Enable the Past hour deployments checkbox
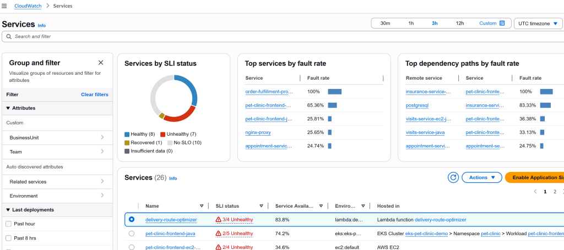Image resolution: width=564 pixels, height=250 pixels. click(8, 224)
